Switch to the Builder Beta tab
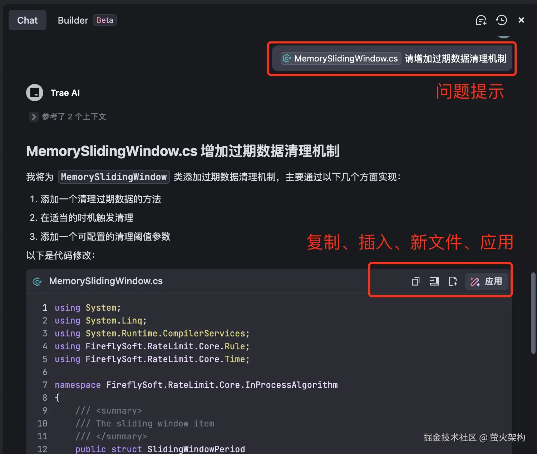Screen dimensions: 537x454 tap(87, 20)
